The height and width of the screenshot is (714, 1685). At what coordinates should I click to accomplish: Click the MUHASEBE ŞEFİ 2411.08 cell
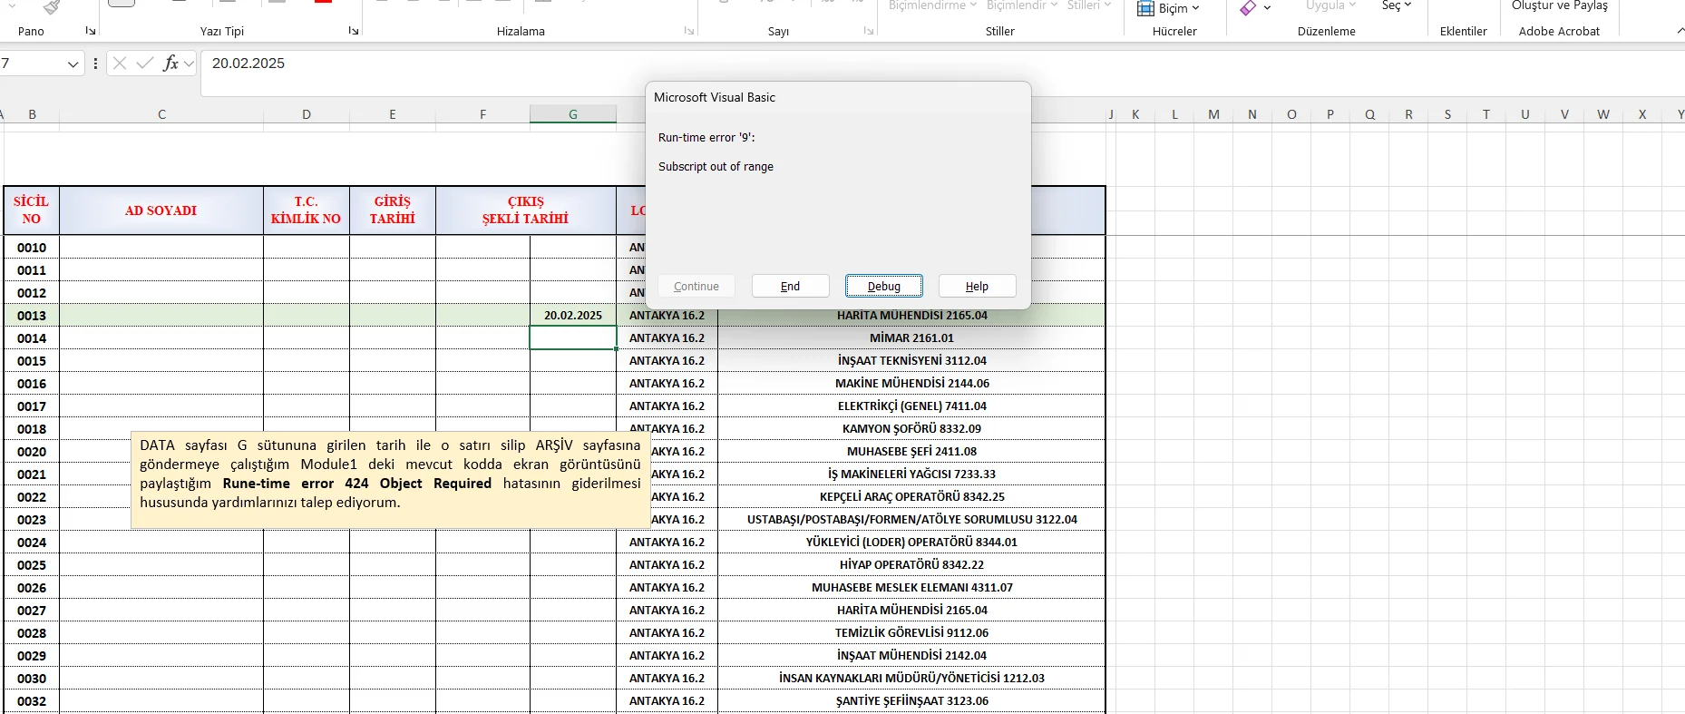911,451
